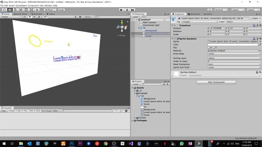The height and width of the screenshot is (147, 262).
Task: Click the Pause button
Action: (127, 10)
